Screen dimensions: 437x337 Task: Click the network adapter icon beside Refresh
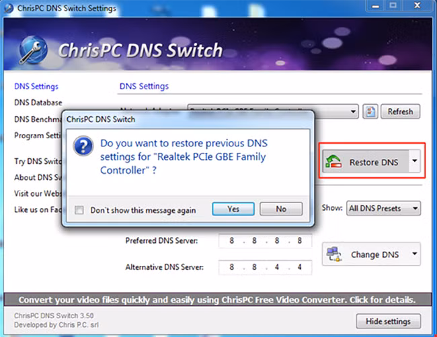370,111
